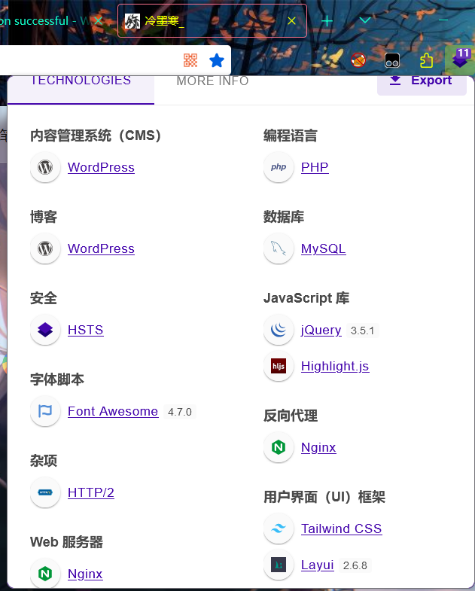Click the blue bookmark star icon
This screenshot has height=591, width=475.
tap(217, 60)
